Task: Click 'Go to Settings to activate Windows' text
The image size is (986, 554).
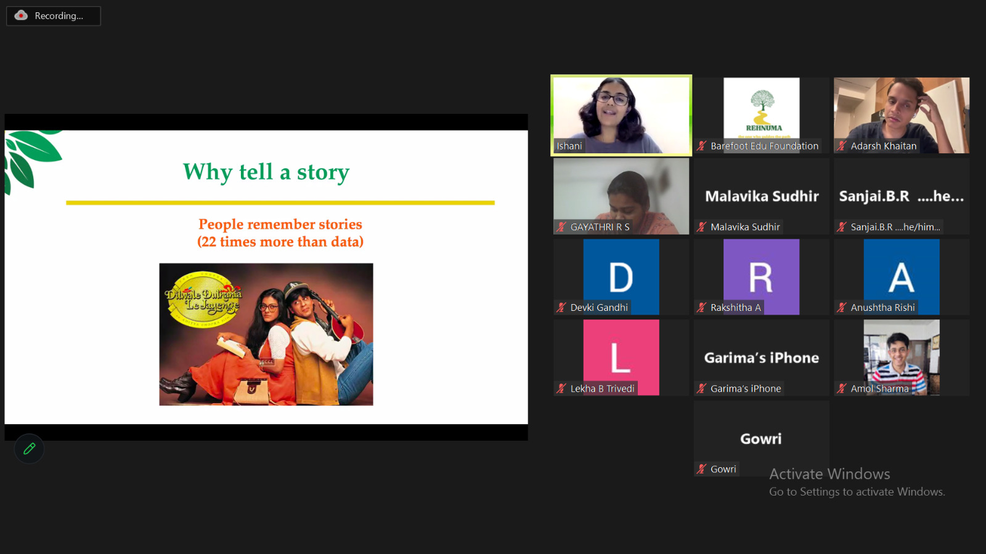Action: [x=857, y=492]
